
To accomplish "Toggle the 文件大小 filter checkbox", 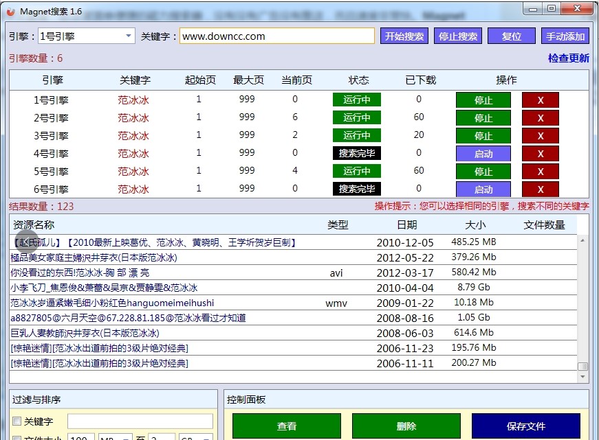I will (x=17, y=438).
